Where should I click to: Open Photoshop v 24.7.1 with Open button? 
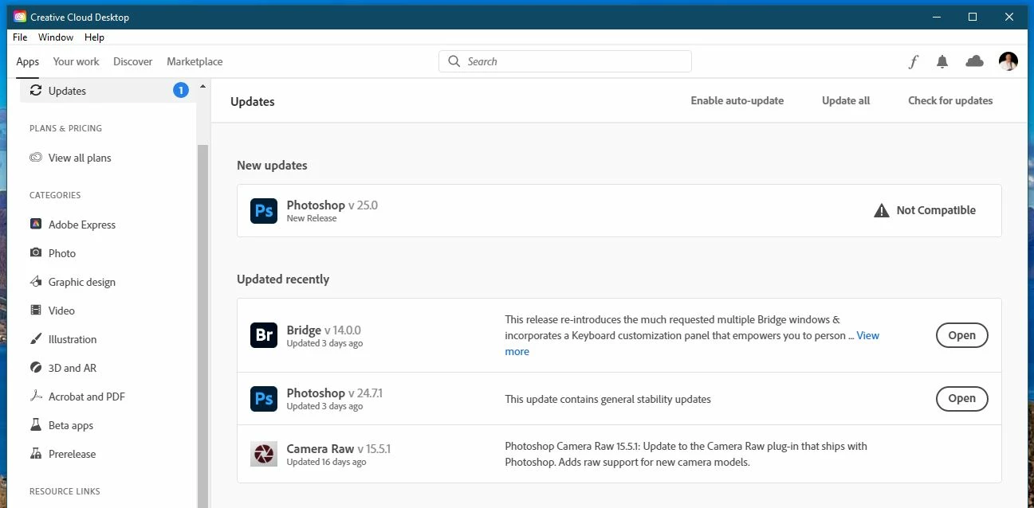pos(961,398)
